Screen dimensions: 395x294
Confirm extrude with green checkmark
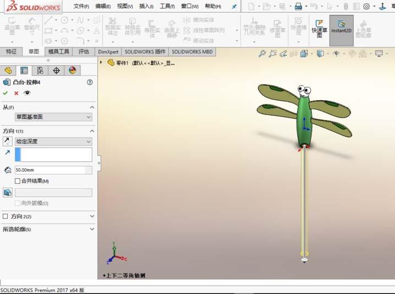[5, 93]
